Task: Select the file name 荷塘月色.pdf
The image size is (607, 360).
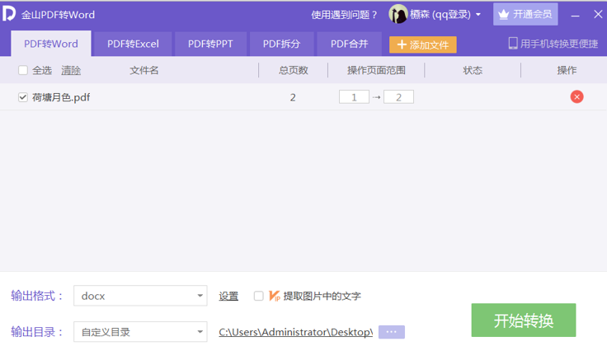Action: [x=61, y=97]
